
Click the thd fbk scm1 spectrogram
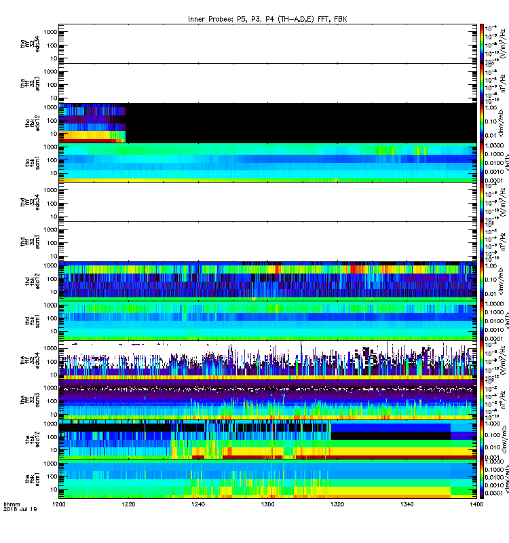coord(267,320)
